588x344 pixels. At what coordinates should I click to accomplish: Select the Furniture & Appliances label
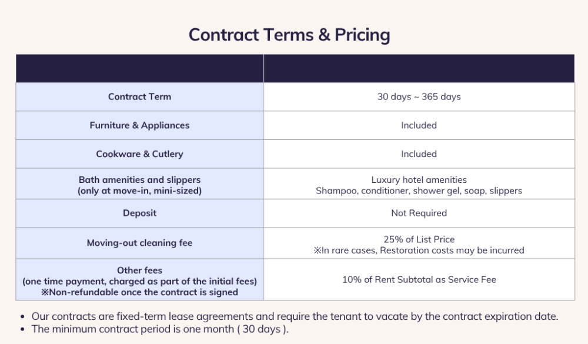tap(139, 125)
